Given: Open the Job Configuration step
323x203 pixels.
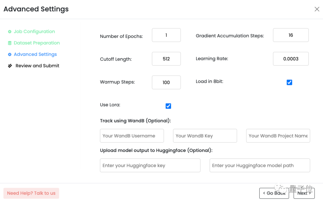Looking at the screenshot, I should click(34, 32).
